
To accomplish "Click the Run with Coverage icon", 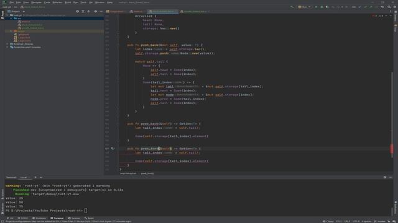I will pos(327,7).
